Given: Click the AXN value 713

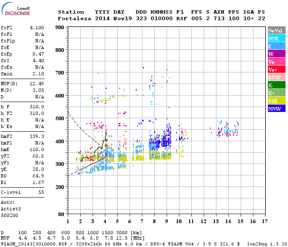Looking at the screenshot, I should coord(219,19).
